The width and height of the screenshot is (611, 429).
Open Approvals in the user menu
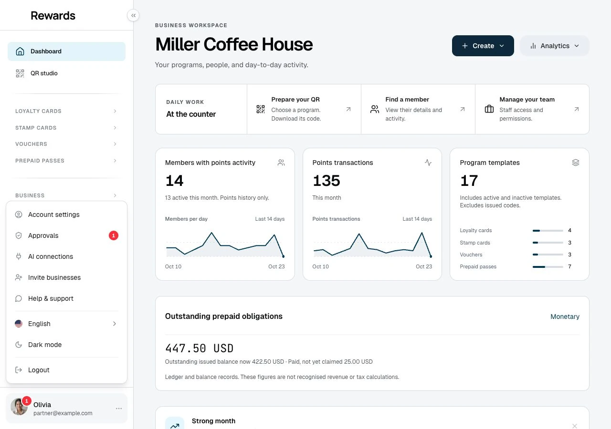[66, 235]
